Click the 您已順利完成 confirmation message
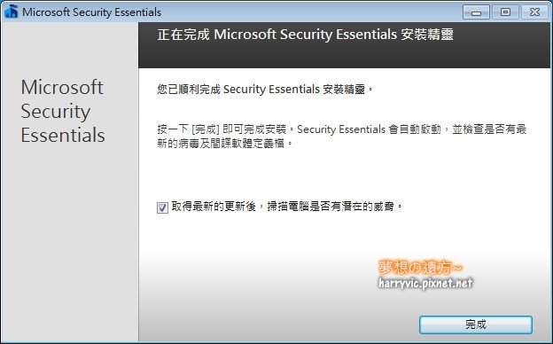Viewport: 553px width, 344px height. pyautogui.click(x=265, y=90)
